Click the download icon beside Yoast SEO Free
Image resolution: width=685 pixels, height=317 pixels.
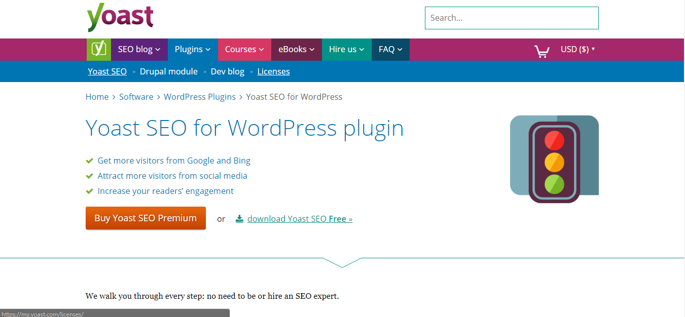(239, 219)
